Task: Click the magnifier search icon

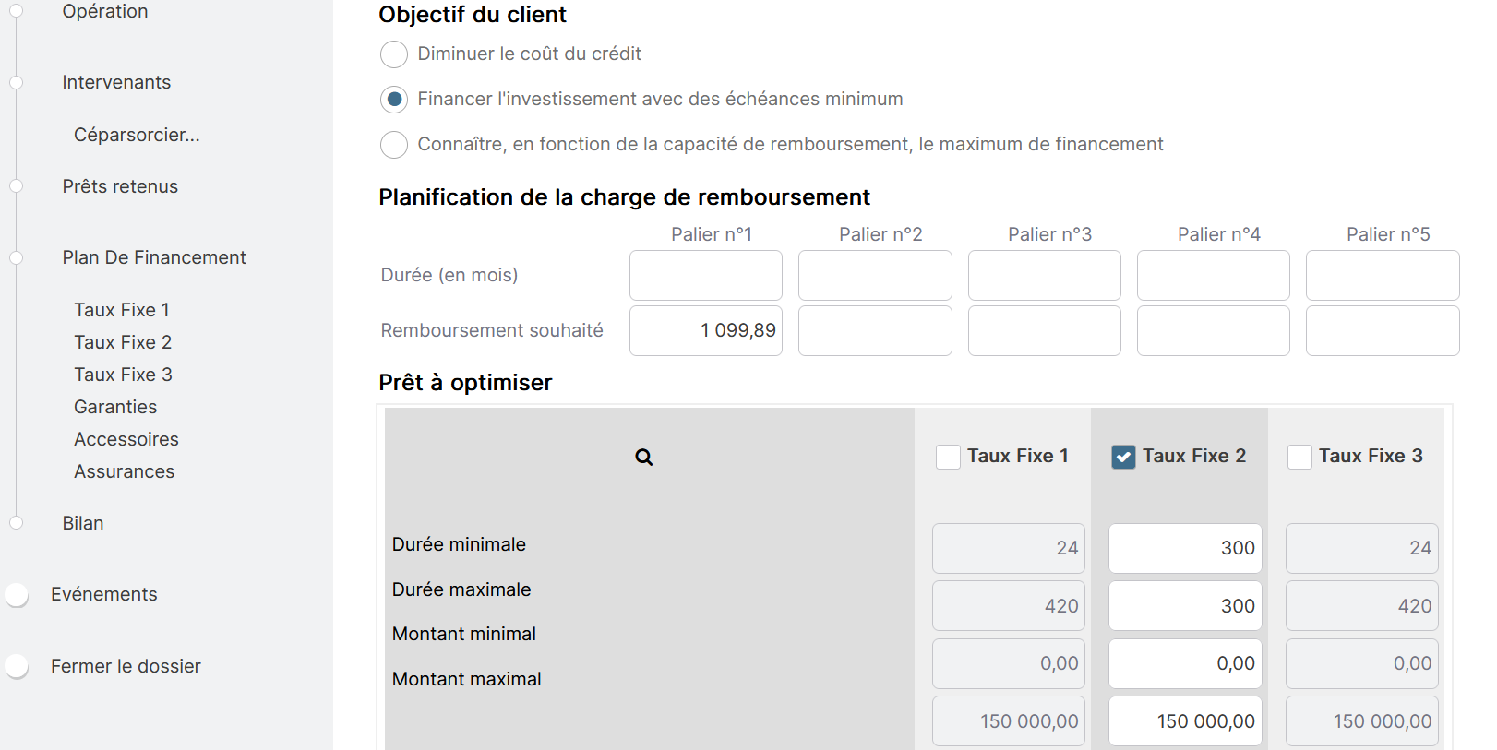Action: 643,458
